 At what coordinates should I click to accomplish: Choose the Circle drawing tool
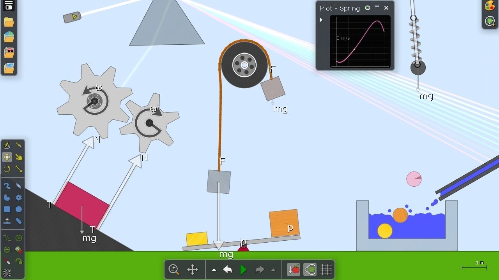19,209
